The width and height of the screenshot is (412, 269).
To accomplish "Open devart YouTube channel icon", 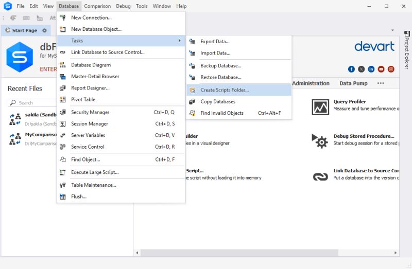I will coord(381,69).
